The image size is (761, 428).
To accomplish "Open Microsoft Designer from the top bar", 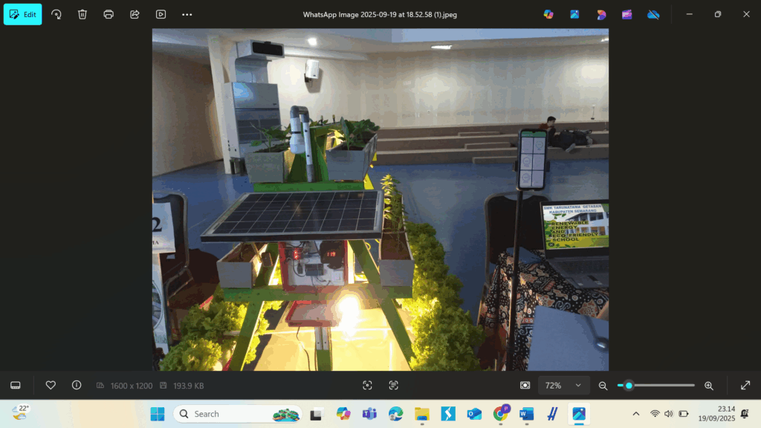I will point(600,14).
